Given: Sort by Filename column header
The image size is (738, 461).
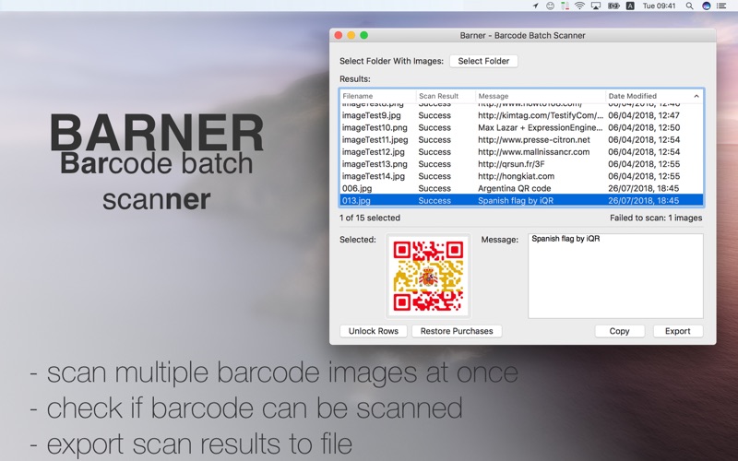Looking at the screenshot, I should 378,96.
